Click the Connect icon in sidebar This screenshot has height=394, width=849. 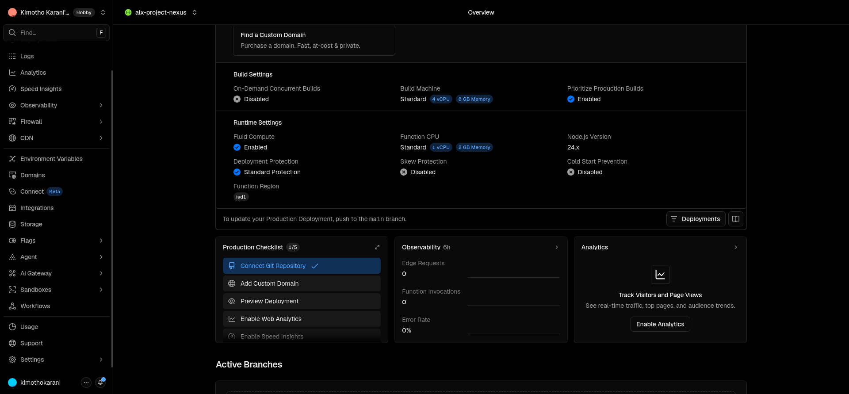(12, 191)
